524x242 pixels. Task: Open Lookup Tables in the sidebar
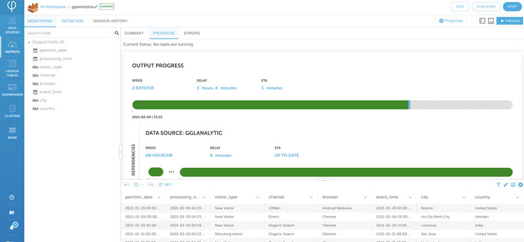coord(12,68)
